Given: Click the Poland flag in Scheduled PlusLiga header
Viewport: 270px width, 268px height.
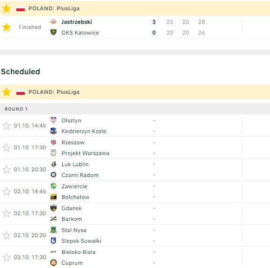Looking at the screenshot, I should (x=21, y=92).
